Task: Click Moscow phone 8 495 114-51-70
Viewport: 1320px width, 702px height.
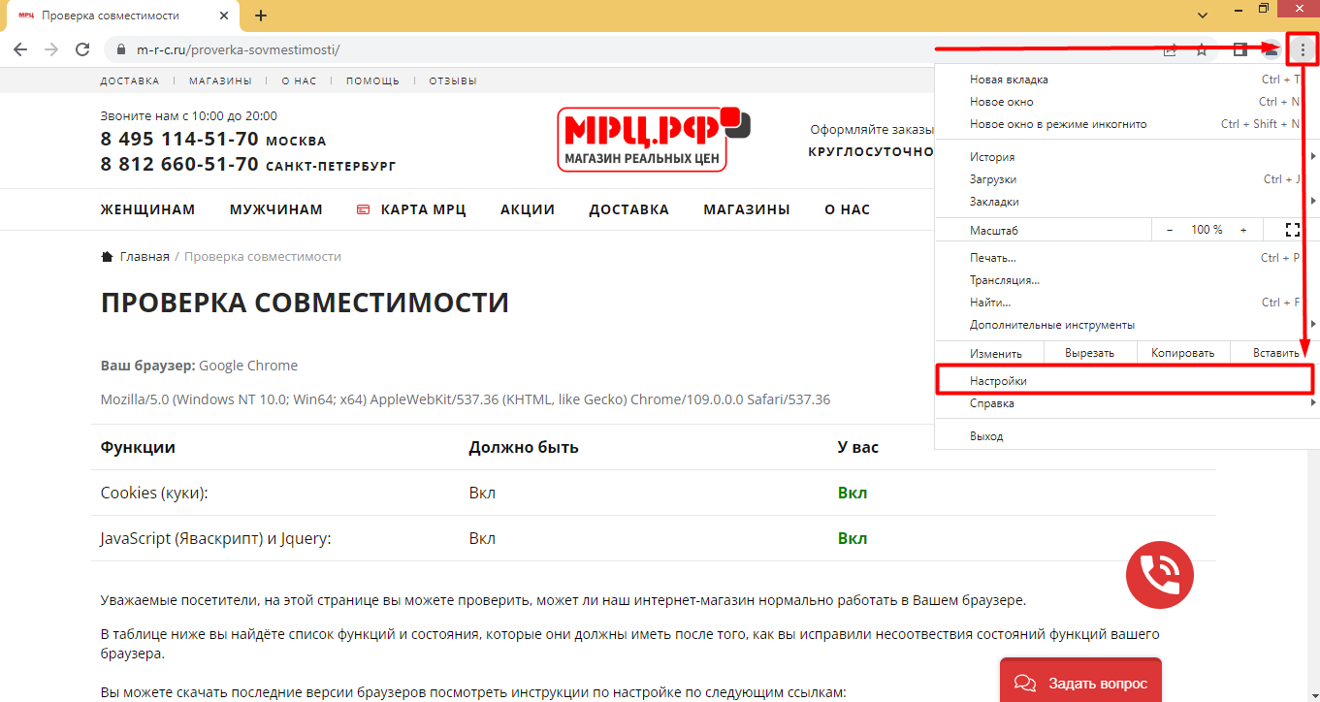Action: tap(179, 140)
